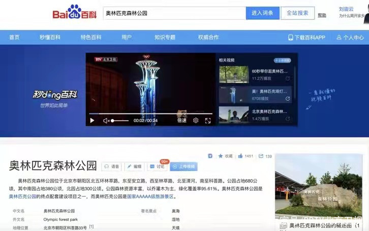Image resolution: width=369 pixels, height=231 pixels.
Task: Open the 特色百科 menu item
Action: click(91, 37)
